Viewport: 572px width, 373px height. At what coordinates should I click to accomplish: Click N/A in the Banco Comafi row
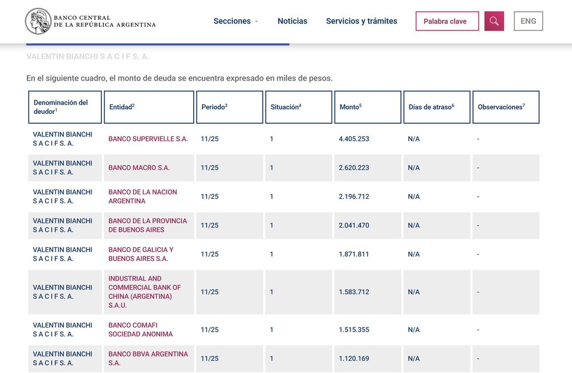(x=414, y=330)
